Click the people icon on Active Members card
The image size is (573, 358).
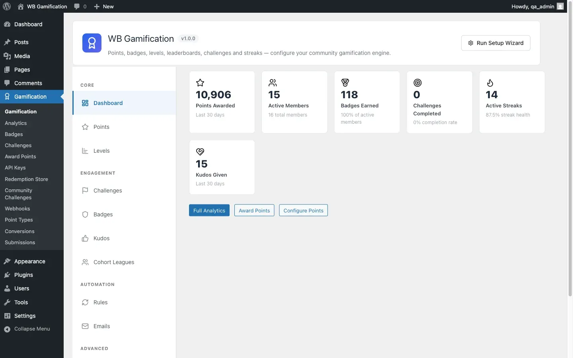coord(273,83)
